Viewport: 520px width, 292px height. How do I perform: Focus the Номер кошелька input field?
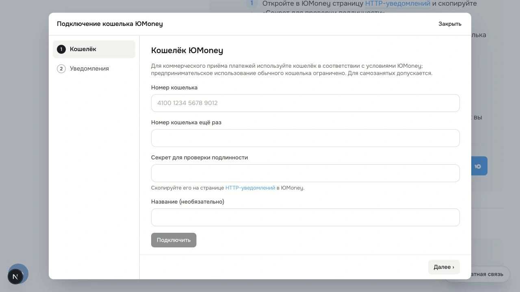tap(305, 103)
